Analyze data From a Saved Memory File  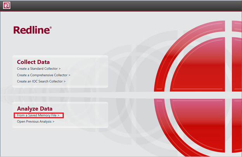[x=38, y=115]
